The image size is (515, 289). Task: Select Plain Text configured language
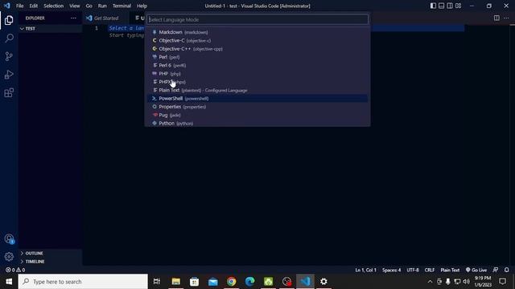(257, 90)
